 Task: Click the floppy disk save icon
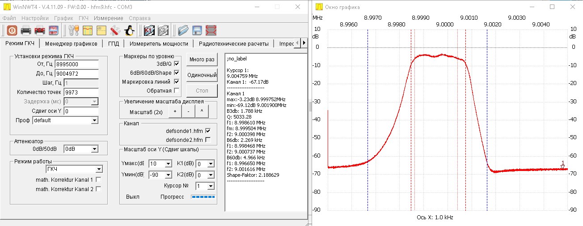tap(197, 30)
